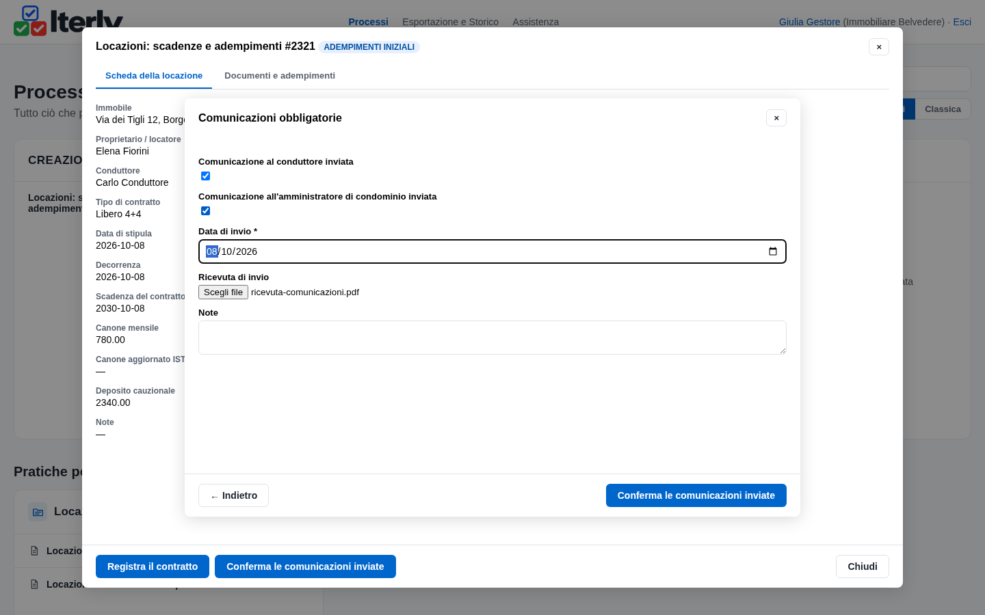Click the canone mensile value 780.00
The width and height of the screenshot is (985, 615).
[x=110, y=340]
